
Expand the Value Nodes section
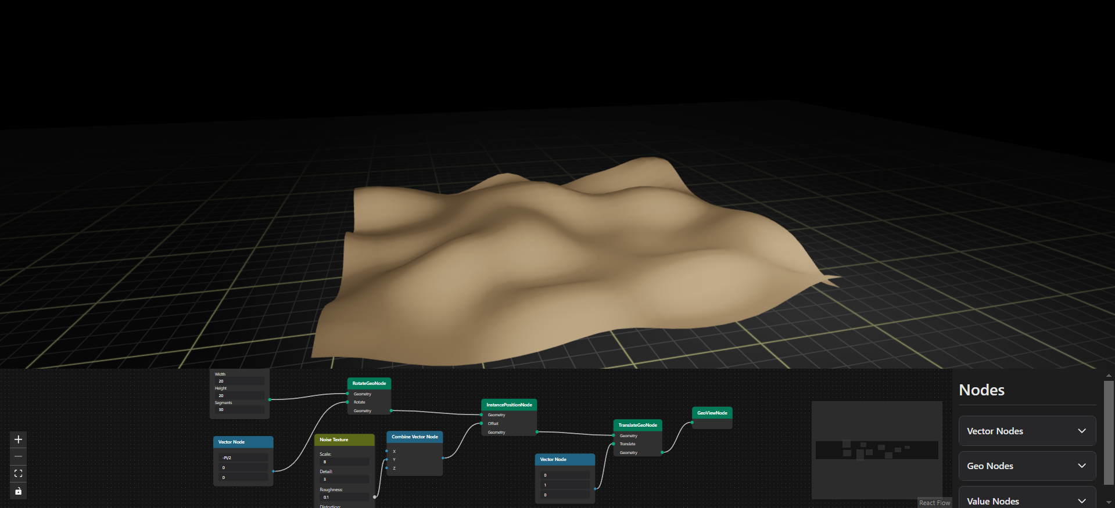(x=1027, y=500)
